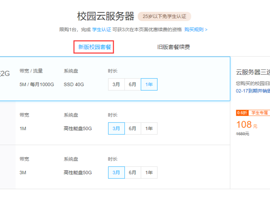Image resolution: width=270 pixels, height=202 pixels.
Task: Click the 学生专属 label
Action: (x=259, y=113)
